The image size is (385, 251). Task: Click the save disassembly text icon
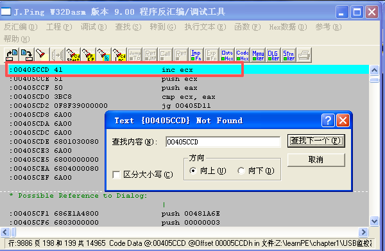pyautogui.click(x=27, y=55)
